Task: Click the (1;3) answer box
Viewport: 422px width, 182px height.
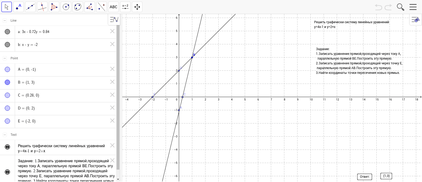Action: point(386,176)
